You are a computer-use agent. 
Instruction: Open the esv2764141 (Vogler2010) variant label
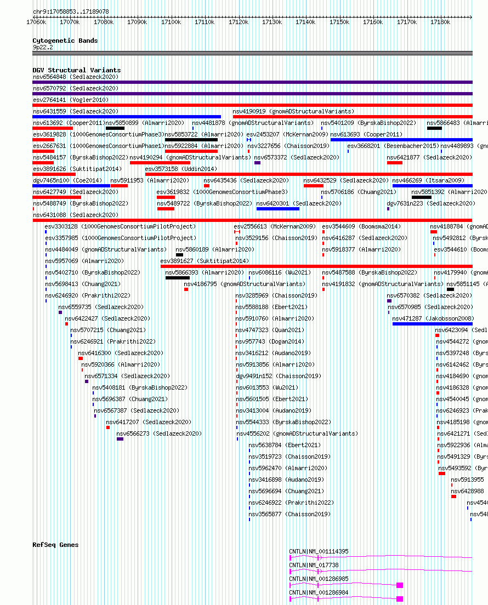tap(71, 100)
